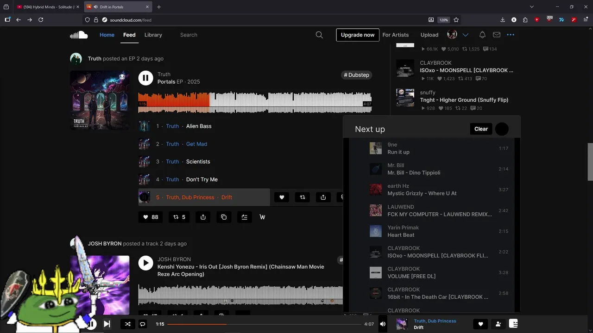The width and height of the screenshot is (593, 333).
Task: Open the Feed tab
Action: [x=129, y=35]
